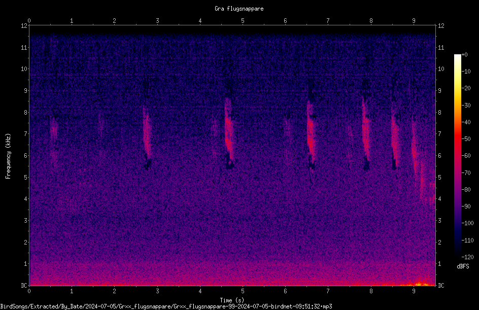Click the '-110' label on the color scale
Image resolution: width=479 pixels, height=310 pixels.
(467, 240)
